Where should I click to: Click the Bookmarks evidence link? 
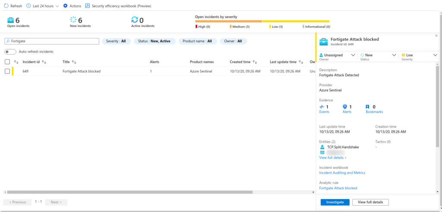(x=374, y=112)
